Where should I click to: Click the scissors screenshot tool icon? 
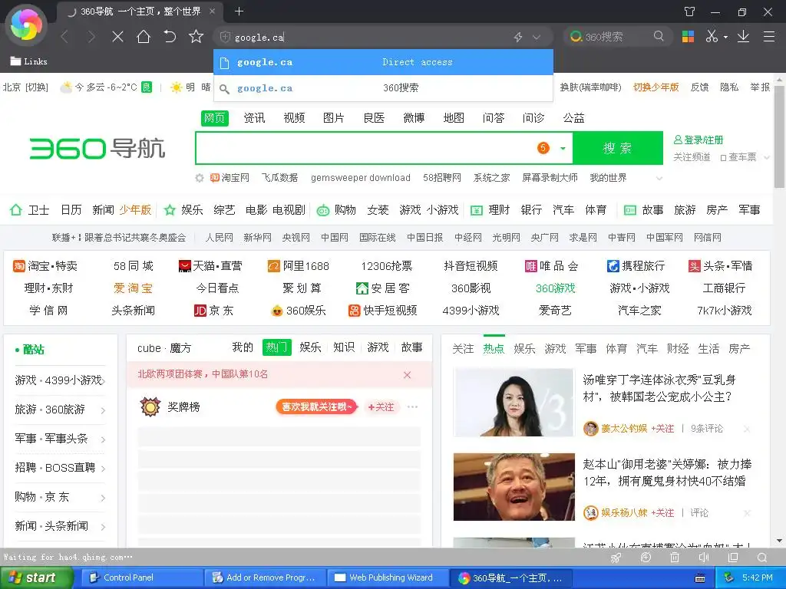click(712, 37)
